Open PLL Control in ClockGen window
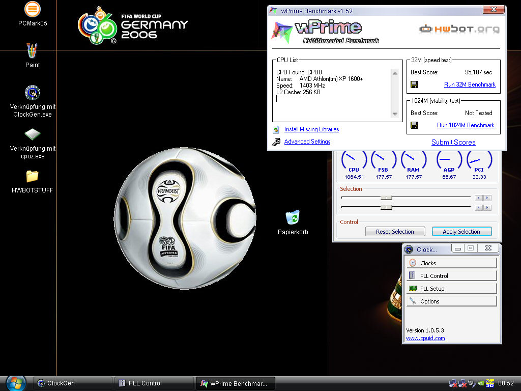The image size is (521, 391). click(451, 275)
